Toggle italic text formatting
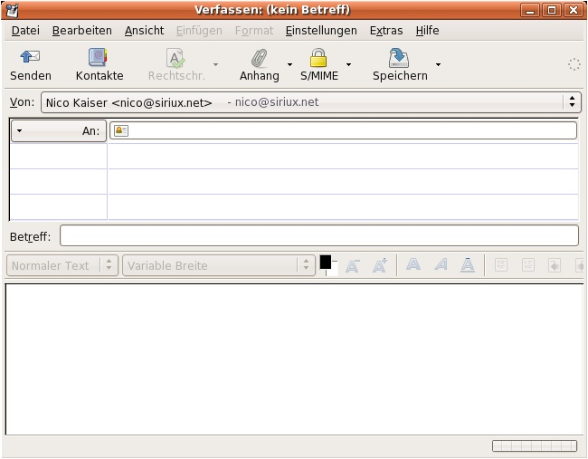The height and width of the screenshot is (459, 588). tap(441, 264)
